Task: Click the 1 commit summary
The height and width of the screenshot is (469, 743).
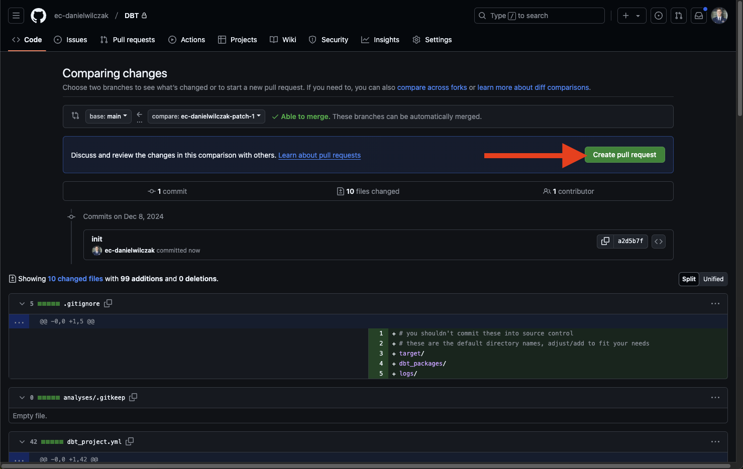Action: [167, 191]
